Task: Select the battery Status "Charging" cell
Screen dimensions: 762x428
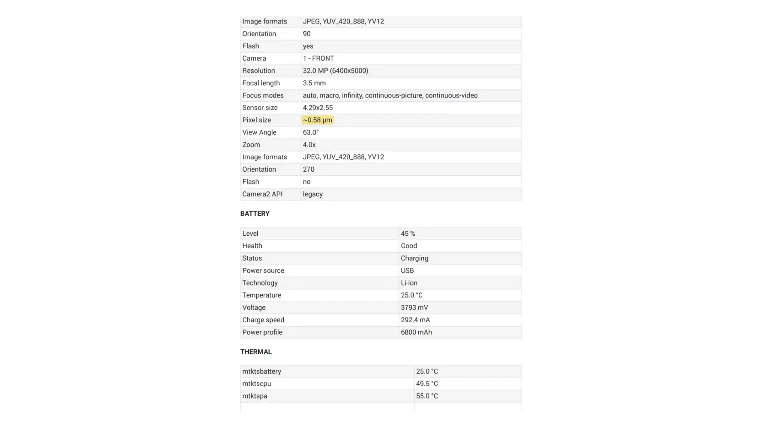Action: coord(414,259)
